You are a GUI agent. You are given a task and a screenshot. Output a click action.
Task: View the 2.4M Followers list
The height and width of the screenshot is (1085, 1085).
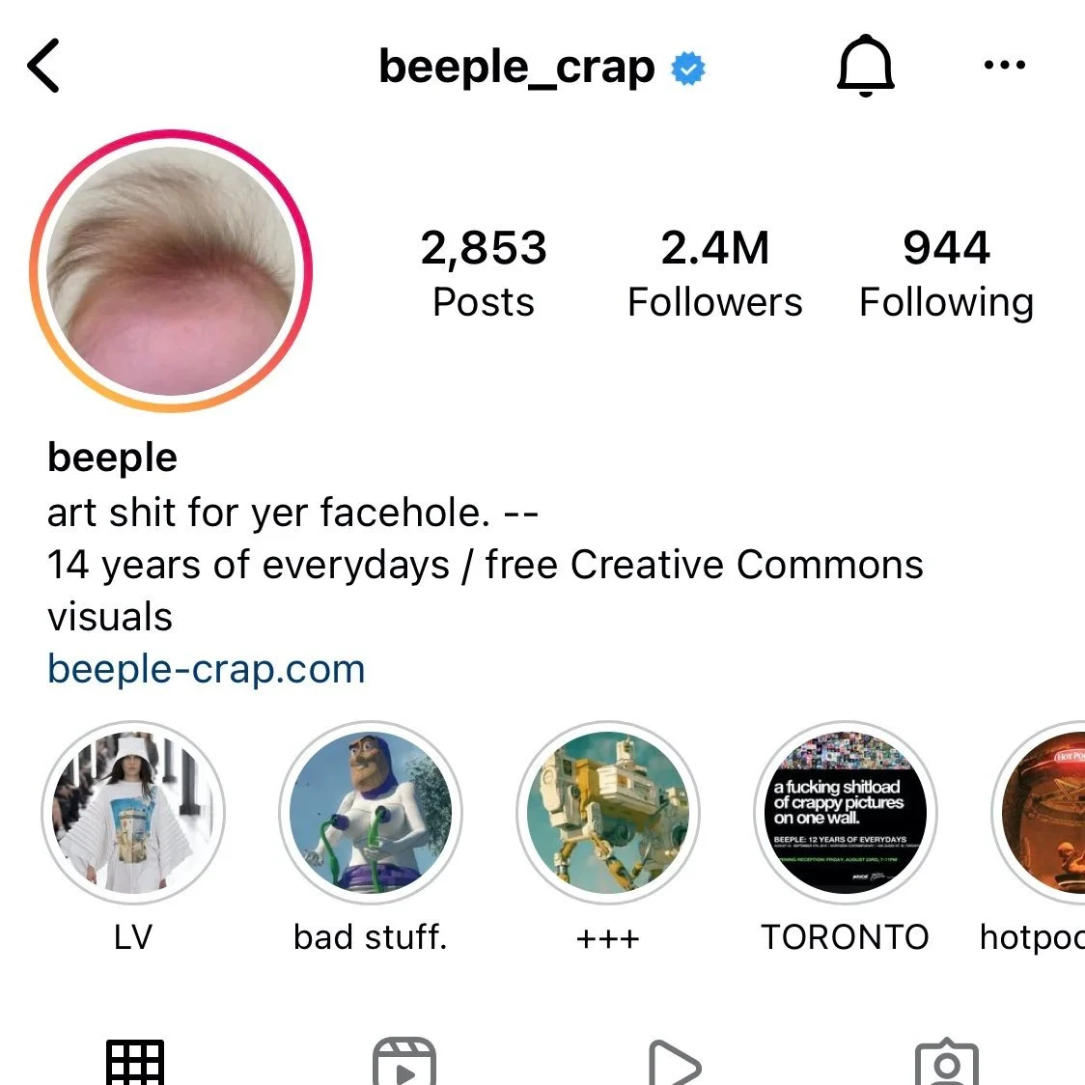pyautogui.click(x=714, y=274)
